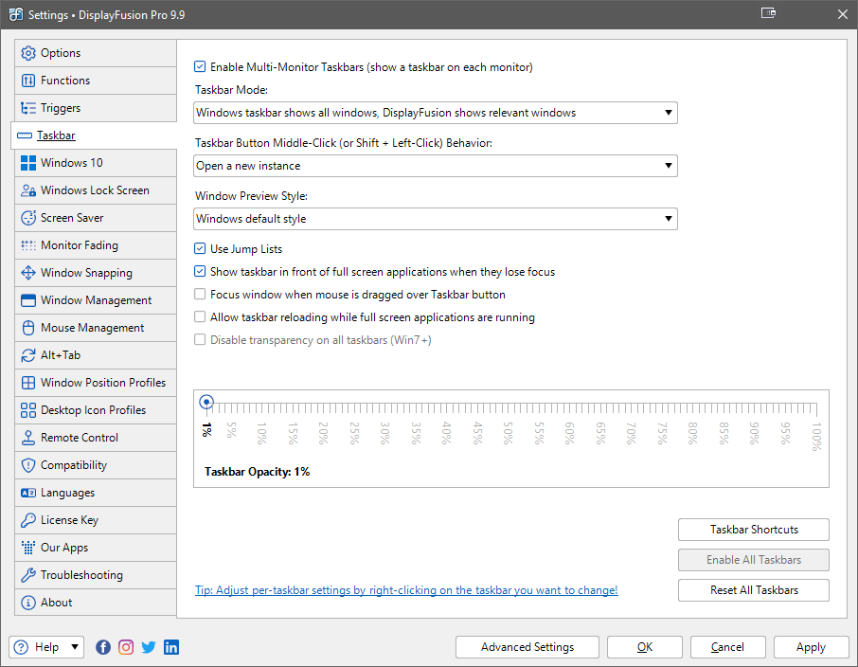Click the Taskbar Opacity slider handle
Image resolution: width=858 pixels, height=667 pixels.
point(206,402)
